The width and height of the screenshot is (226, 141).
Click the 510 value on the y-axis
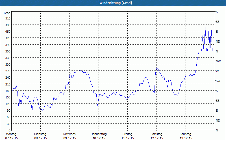[x=8, y=18]
